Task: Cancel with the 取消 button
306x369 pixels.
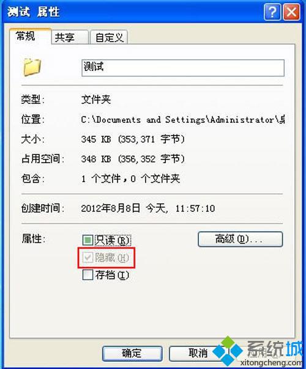Action: 198,354
